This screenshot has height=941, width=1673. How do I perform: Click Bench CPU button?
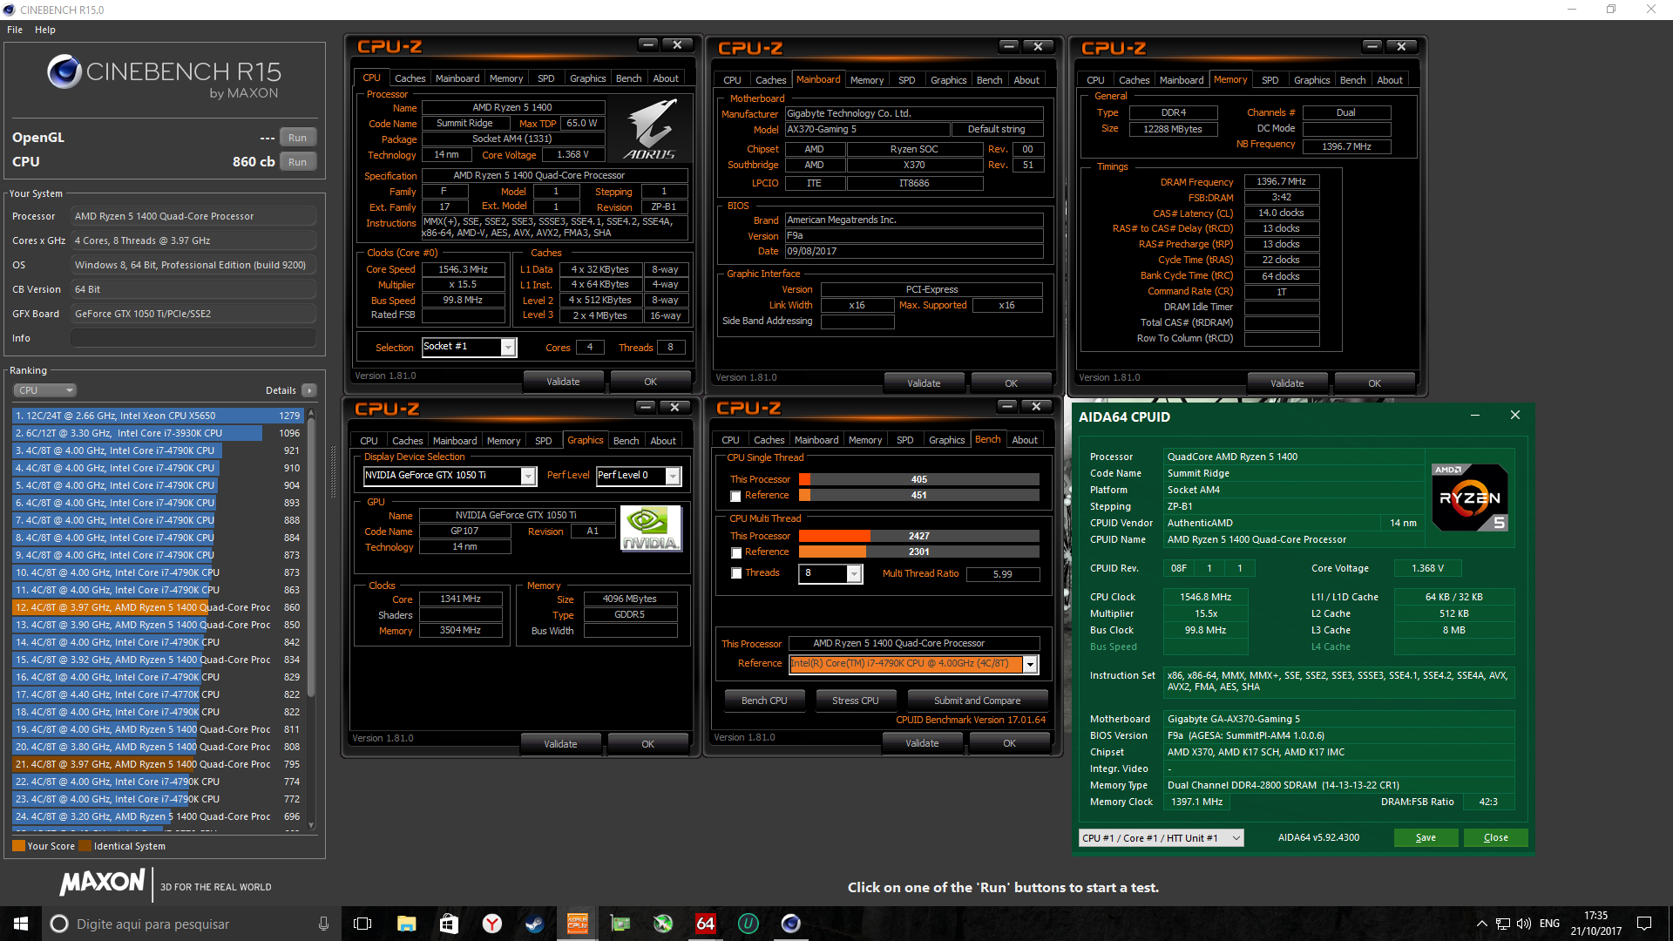click(764, 701)
